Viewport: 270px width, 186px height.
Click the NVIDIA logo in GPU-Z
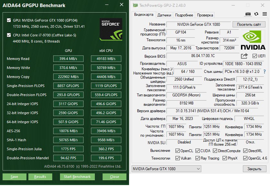click(x=253, y=40)
